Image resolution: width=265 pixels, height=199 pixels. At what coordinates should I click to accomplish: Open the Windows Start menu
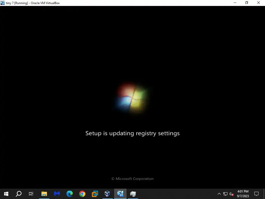pyautogui.click(x=6, y=194)
